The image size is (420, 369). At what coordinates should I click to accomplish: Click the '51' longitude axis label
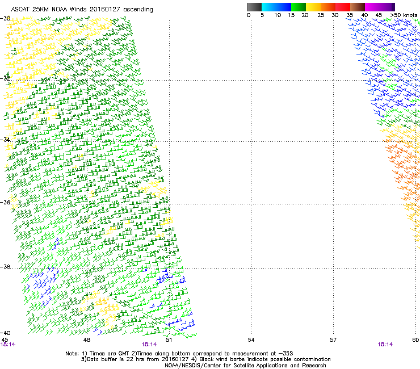[x=169, y=340]
